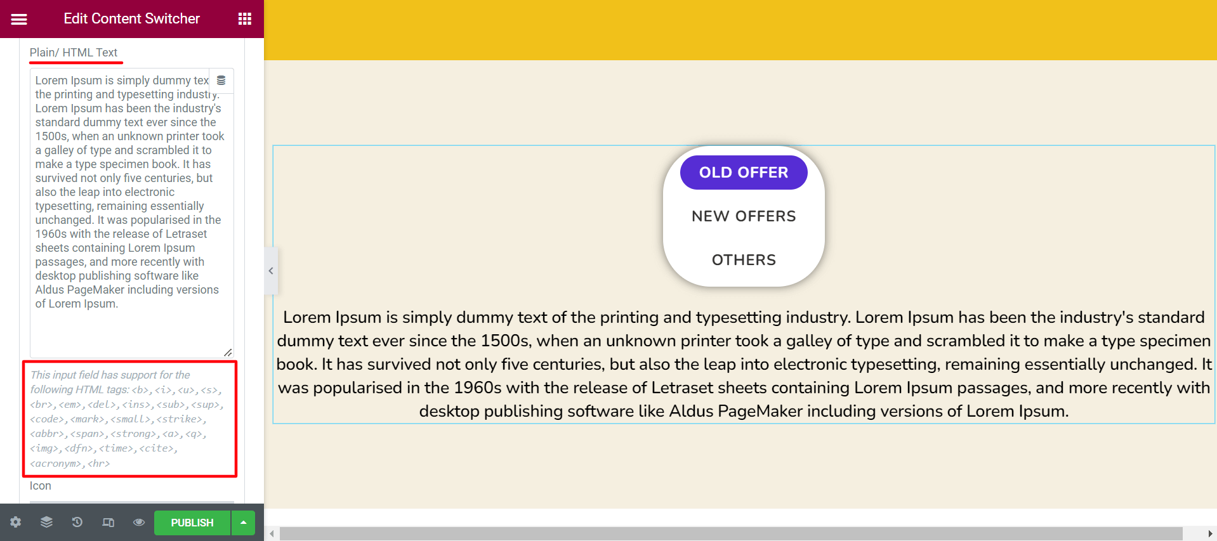Select the OLD OFFER switcher option
The width and height of the screenshot is (1217, 541).
pyautogui.click(x=744, y=173)
